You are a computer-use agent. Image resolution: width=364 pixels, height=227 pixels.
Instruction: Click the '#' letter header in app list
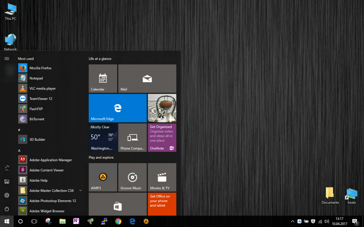[x=19, y=130]
